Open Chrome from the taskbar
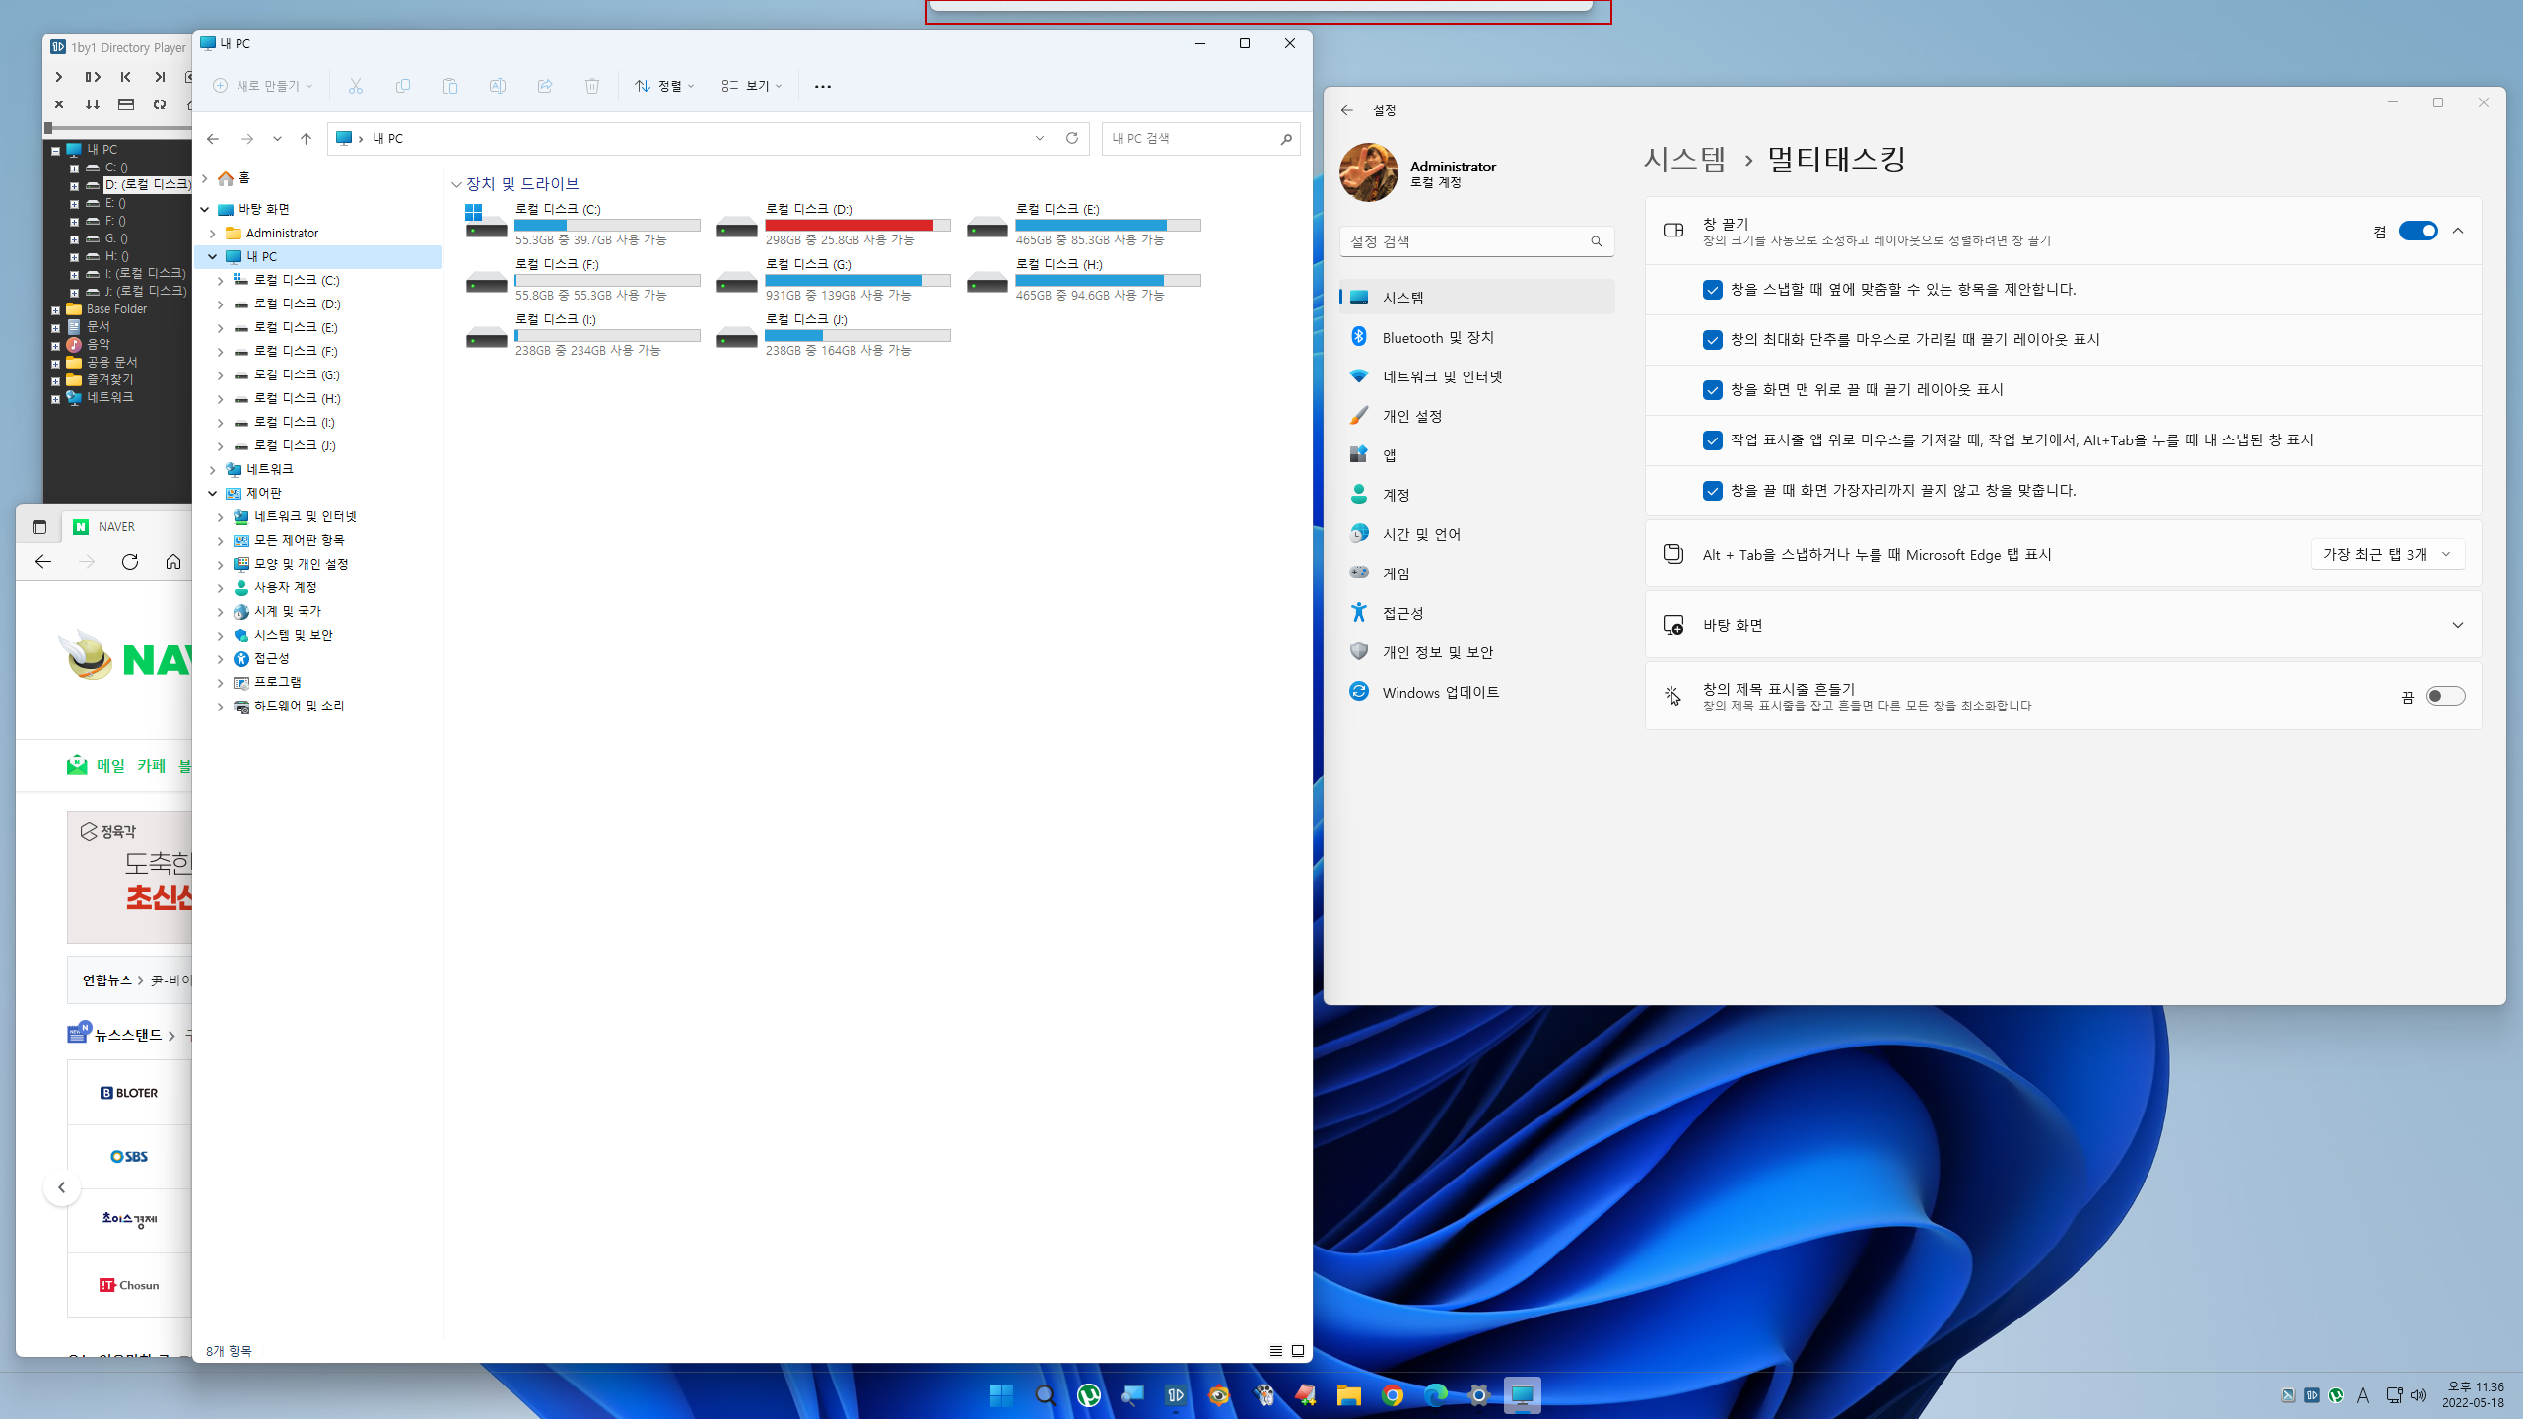2523x1419 pixels. pos(1392,1394)
